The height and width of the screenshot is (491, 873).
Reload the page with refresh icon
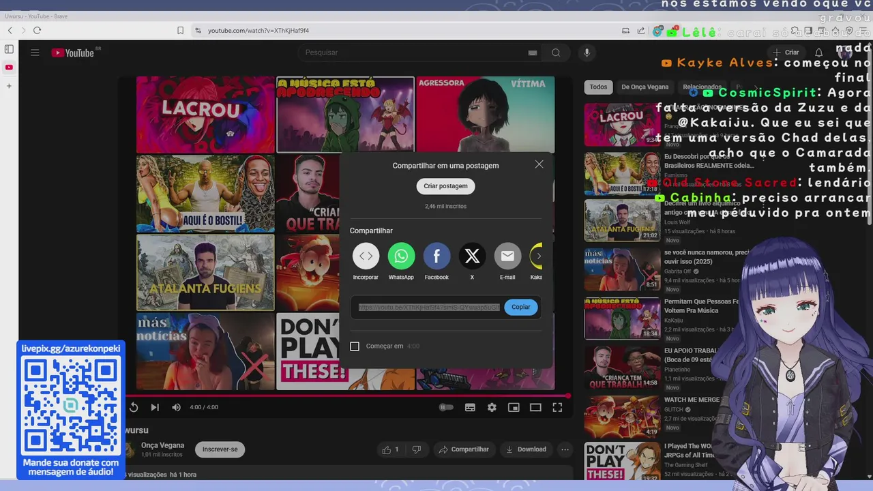pos(37,31)
